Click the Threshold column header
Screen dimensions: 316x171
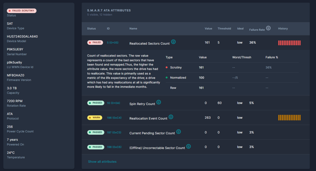(224, 28)
